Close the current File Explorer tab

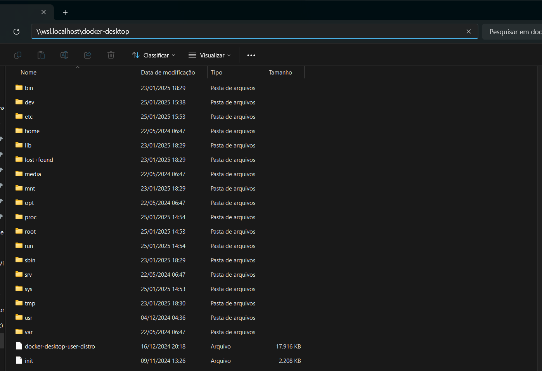coord(43,12)
